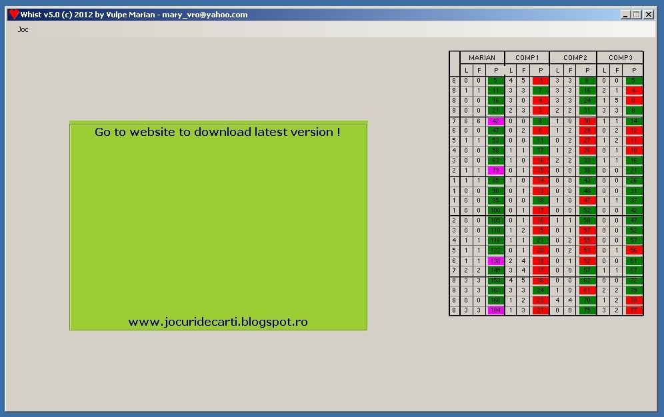Select the MARIAN column header
Viewport: 664px width, 417px height.
[482, 57]
